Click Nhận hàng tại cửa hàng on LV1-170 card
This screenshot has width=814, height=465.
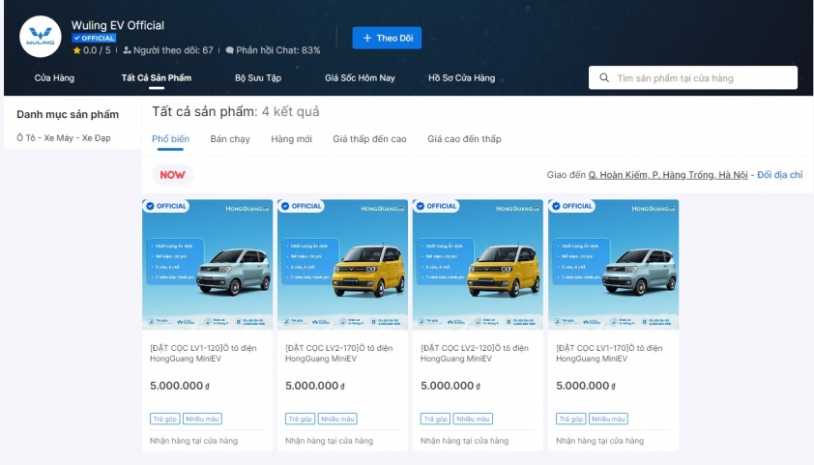599,441
